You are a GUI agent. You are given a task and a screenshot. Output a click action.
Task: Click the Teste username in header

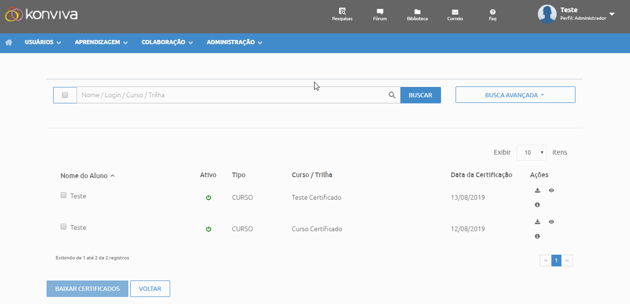click(x=569, y=10)
